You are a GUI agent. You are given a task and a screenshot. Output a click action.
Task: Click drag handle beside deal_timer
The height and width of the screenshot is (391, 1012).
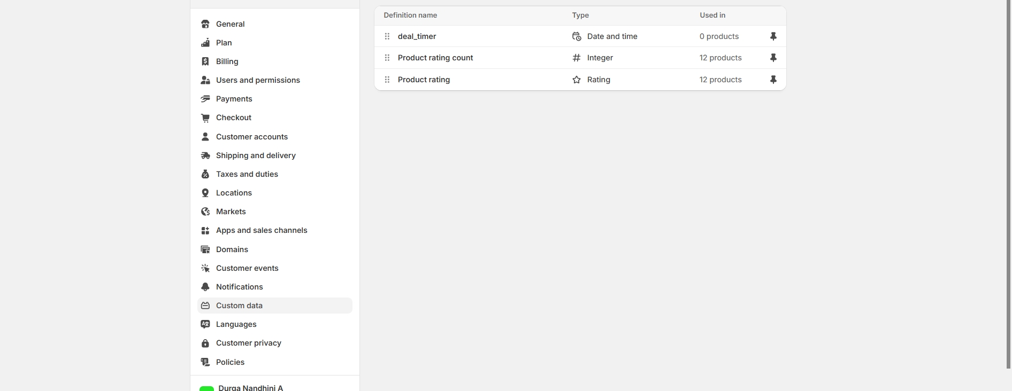pos(387,36)
